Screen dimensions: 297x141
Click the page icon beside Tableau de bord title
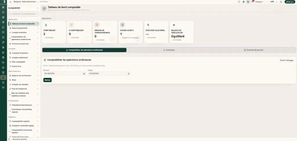coord(44,8)
